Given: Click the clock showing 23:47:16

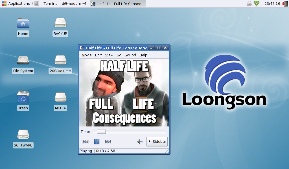Looking at the screenshot, I should [x=272, y=3].
